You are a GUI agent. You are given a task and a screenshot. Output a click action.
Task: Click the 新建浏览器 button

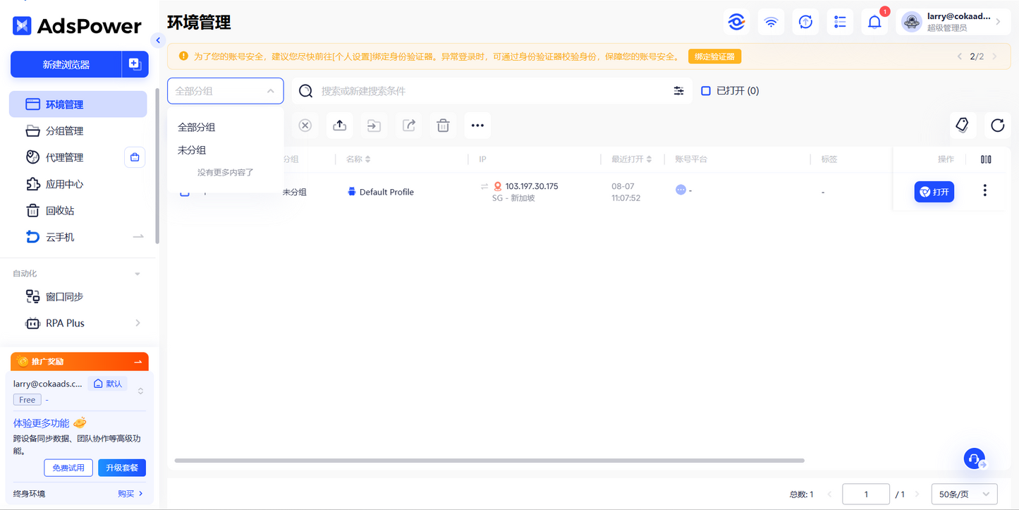(66, 64)
